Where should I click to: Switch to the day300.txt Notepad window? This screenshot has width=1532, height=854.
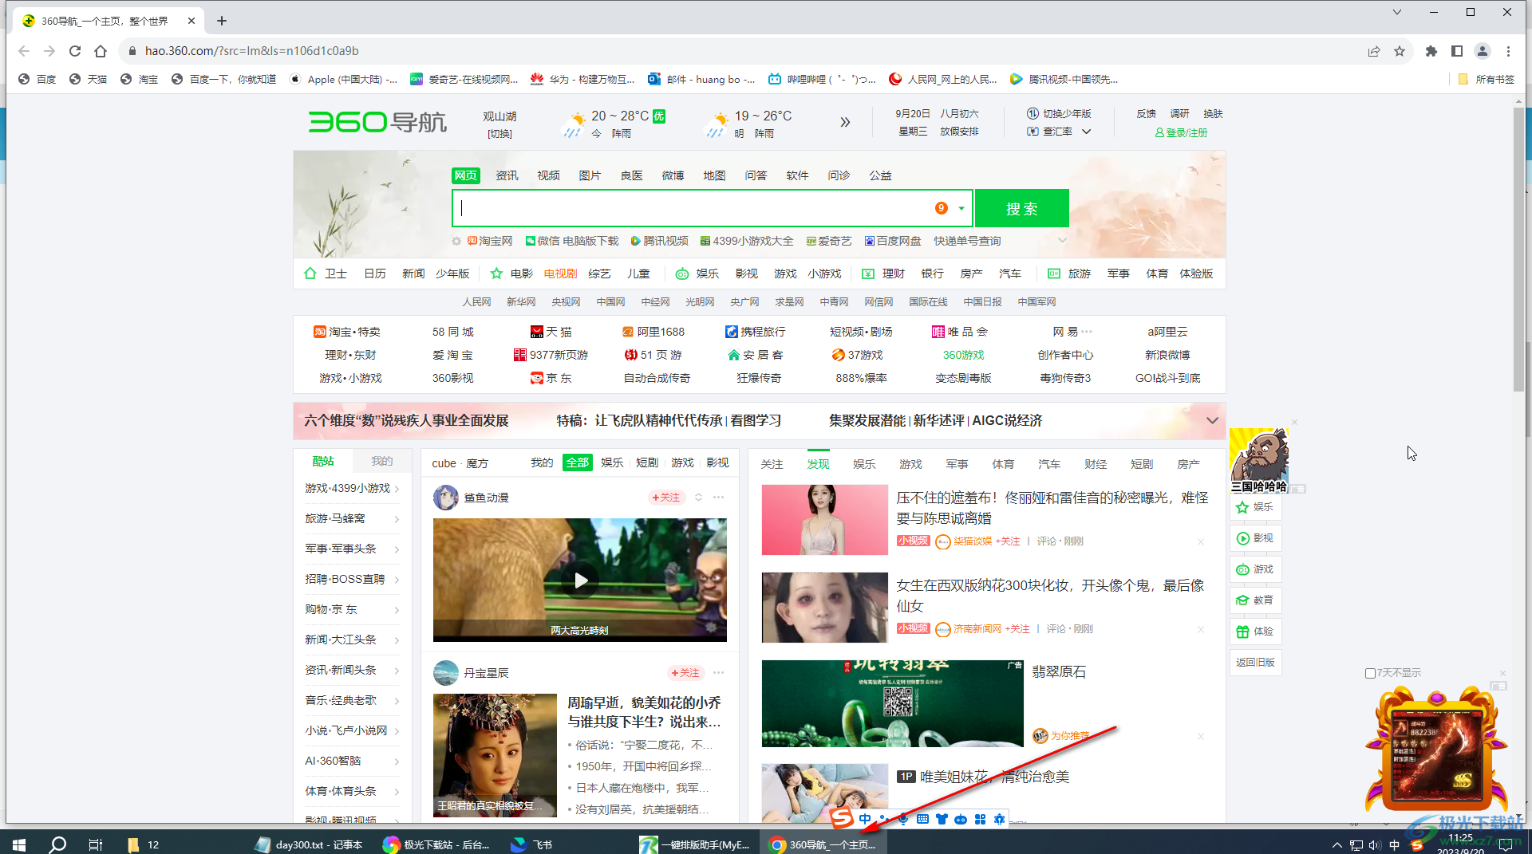(310, 844)
